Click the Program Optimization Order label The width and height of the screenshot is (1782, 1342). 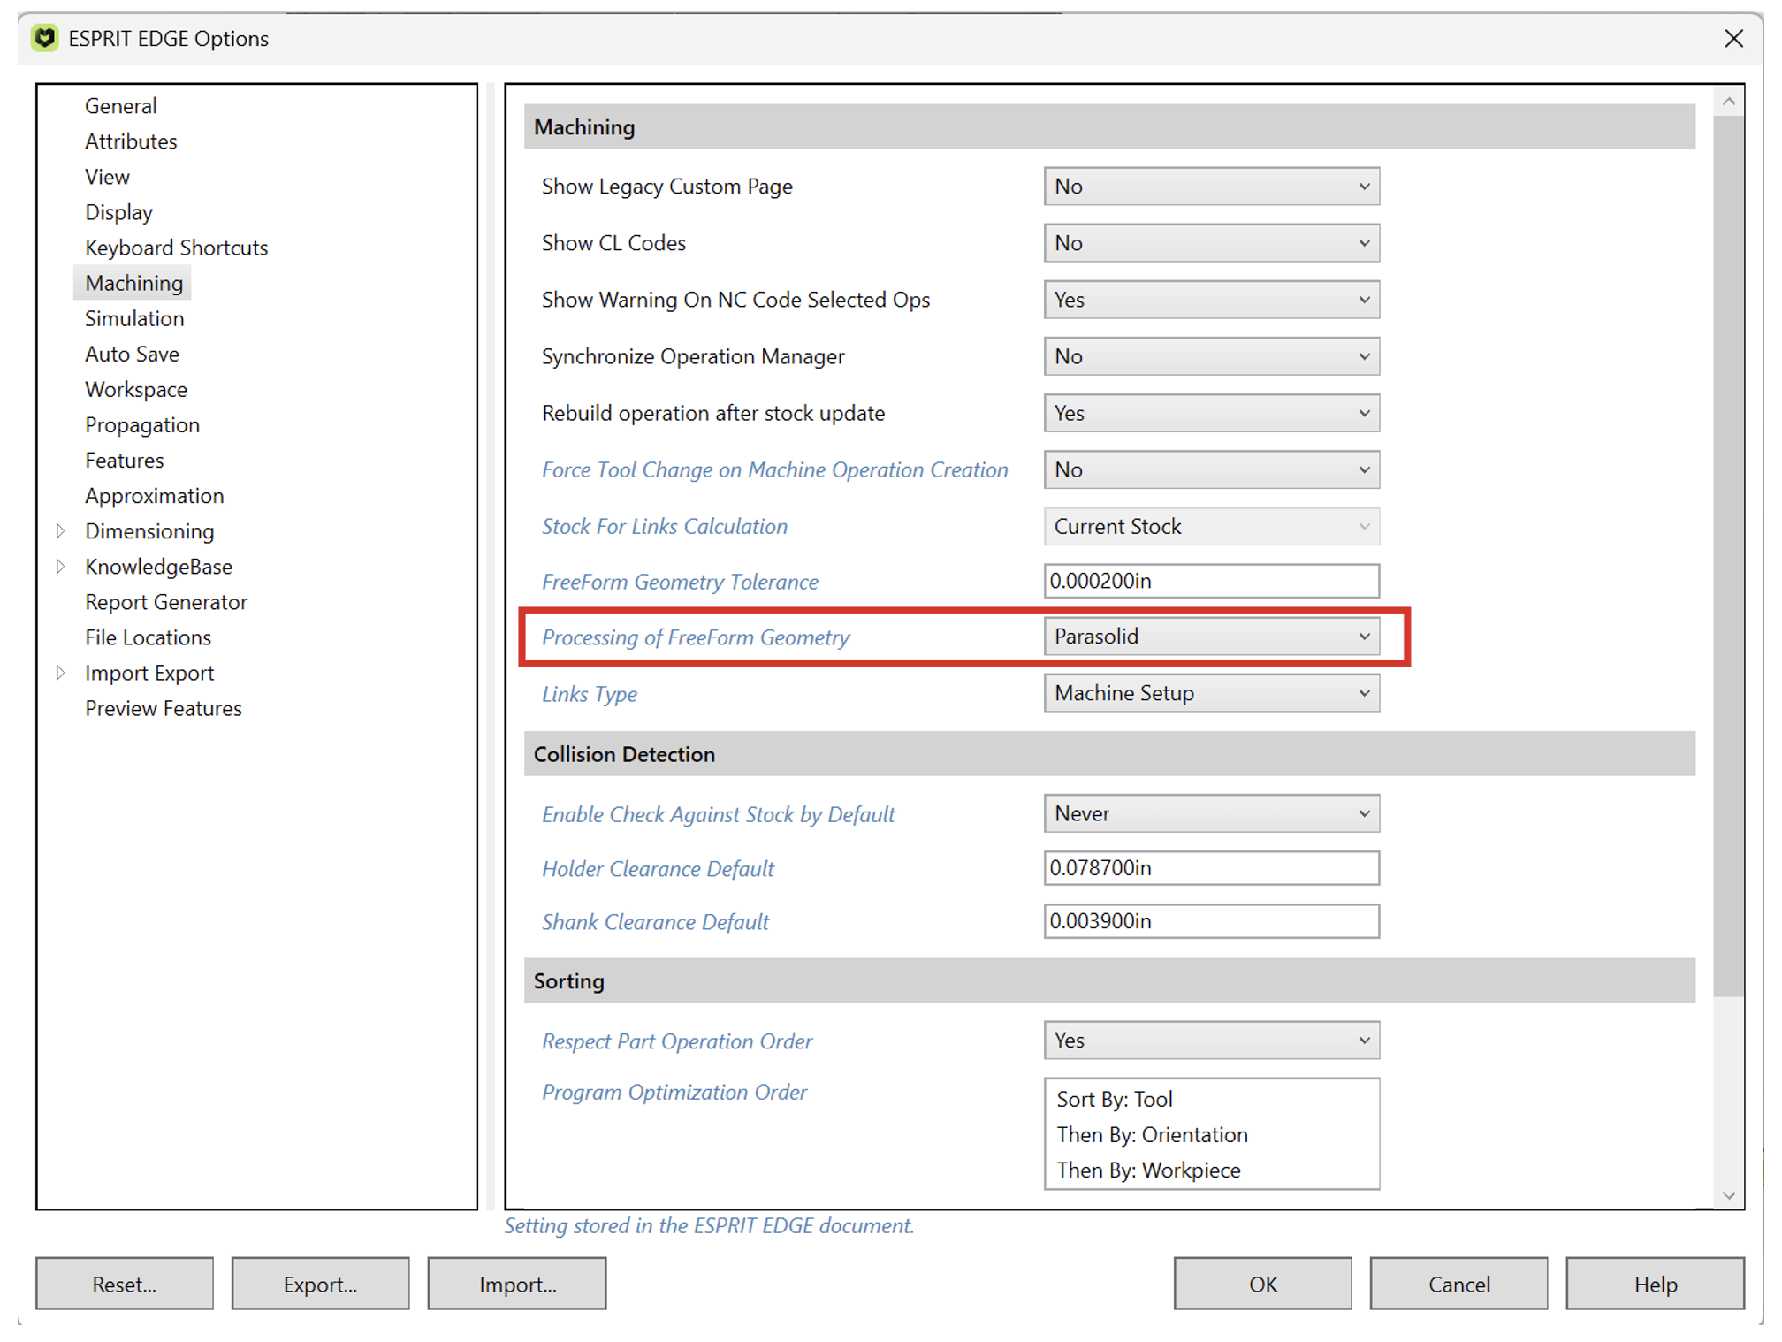point(674,1092)
